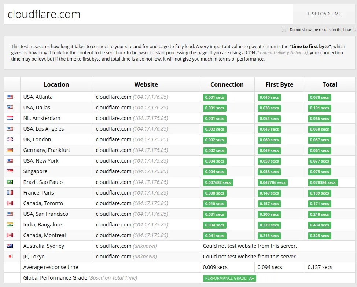Click the 0.191 secs total badge for Dallas
Viewport: 357px width, 287px height.
(320, 108)
